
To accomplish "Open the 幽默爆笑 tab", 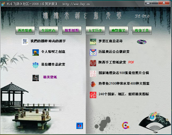I will [119, 31].
